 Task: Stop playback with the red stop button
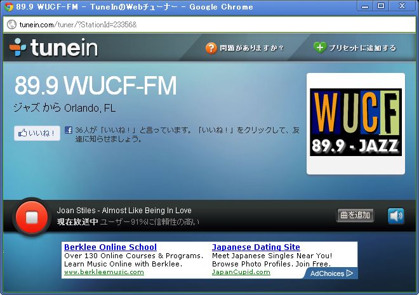pos(32,217)
